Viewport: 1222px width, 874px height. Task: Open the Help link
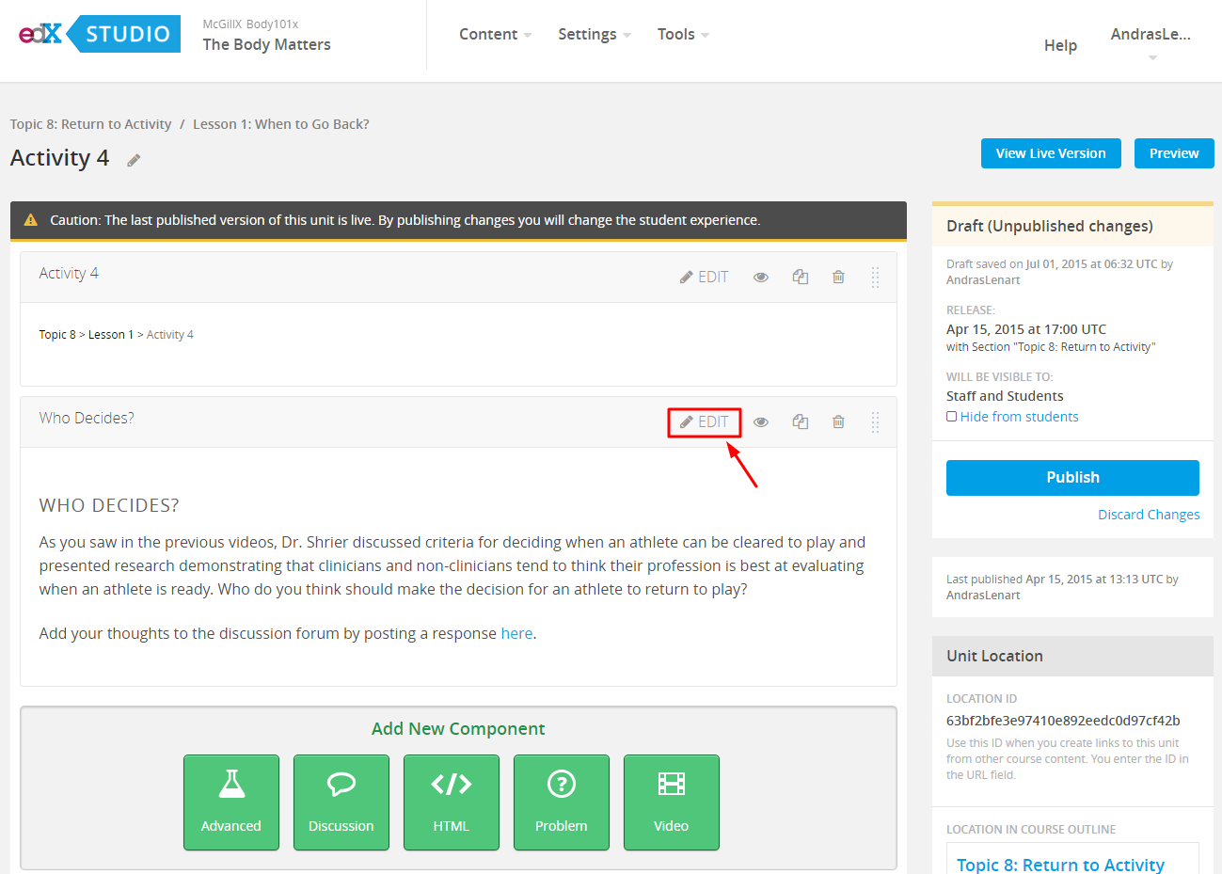(1060, 45)
